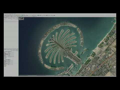
Task: Click the world map overview thumbnail
Action: click(21, 19)
